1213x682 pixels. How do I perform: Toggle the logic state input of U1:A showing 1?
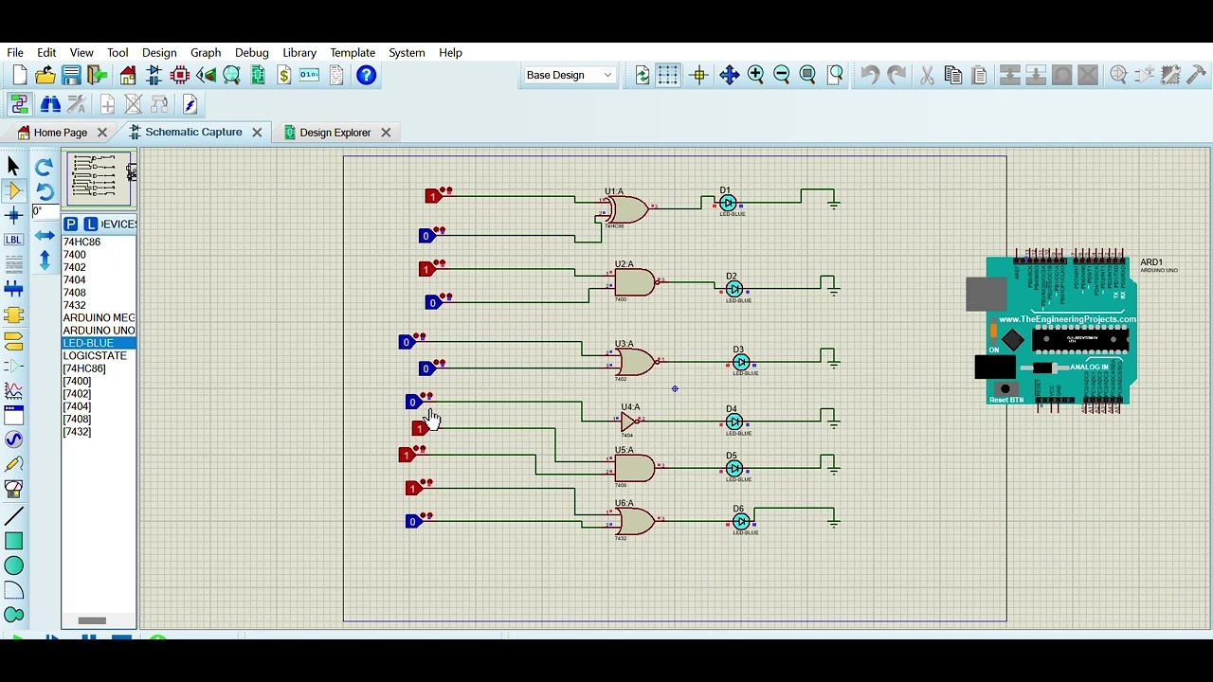tap(432, 196)
